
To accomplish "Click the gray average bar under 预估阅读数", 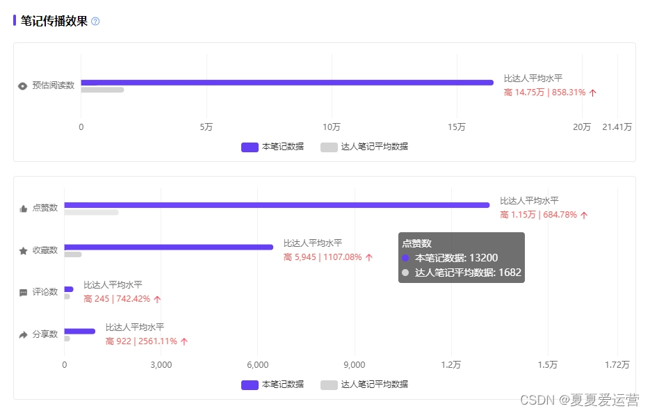I will 102,90.
